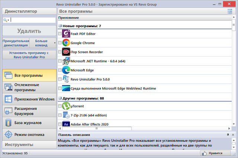Click the Foxit PDF Editor icon
This screenshot has height=158, width=238.
pos(66,34)
